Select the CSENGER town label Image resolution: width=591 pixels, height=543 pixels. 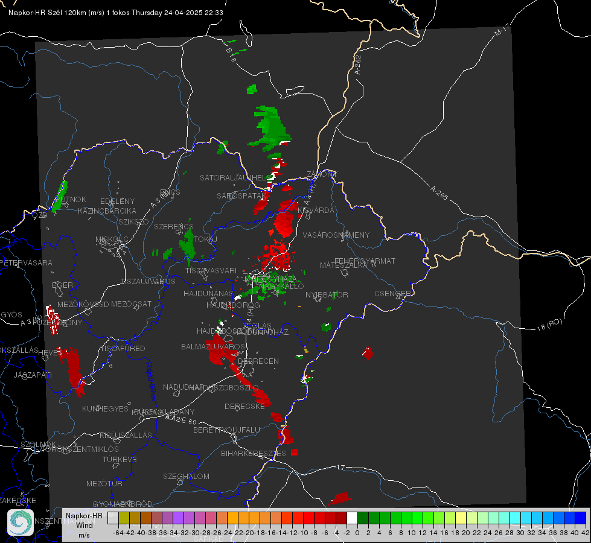tap(392, 293)
